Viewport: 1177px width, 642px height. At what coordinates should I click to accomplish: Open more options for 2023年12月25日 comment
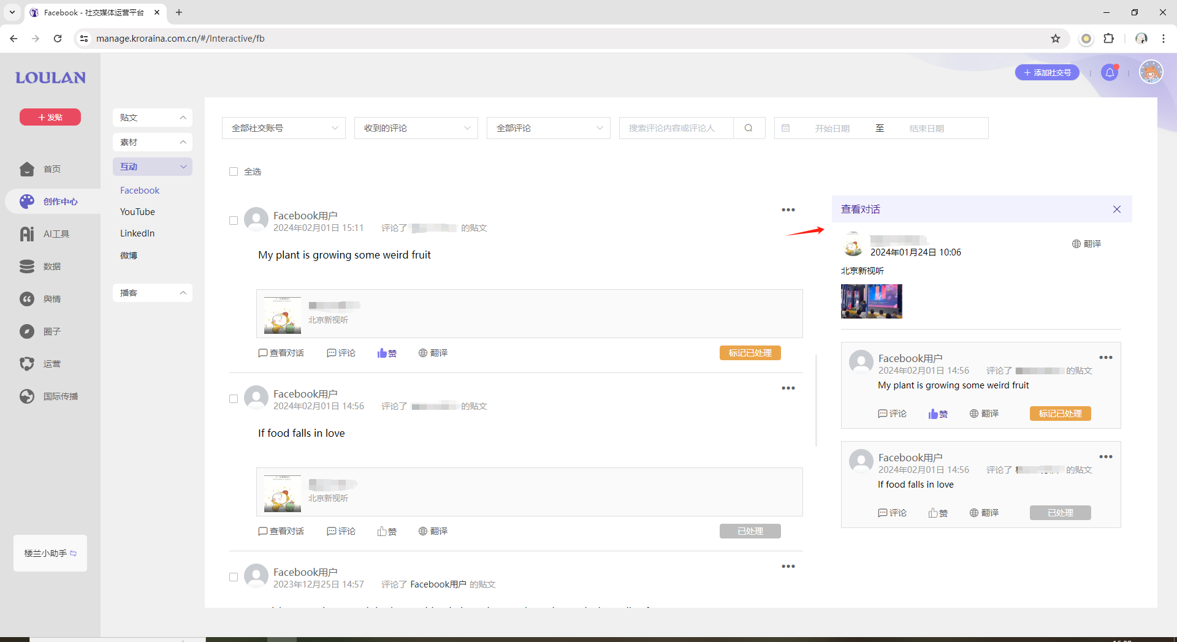tap(788, 567)
